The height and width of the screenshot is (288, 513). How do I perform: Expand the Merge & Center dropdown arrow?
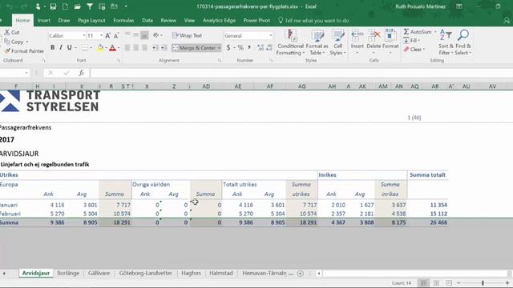point(219,48)
